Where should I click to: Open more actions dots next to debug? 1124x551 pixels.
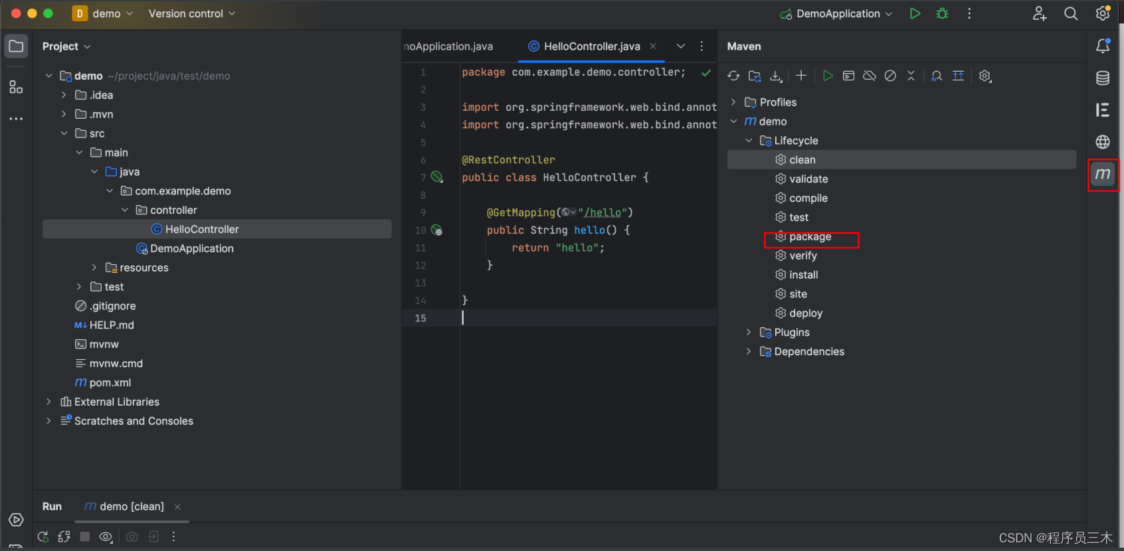click(x=969, y=13)
